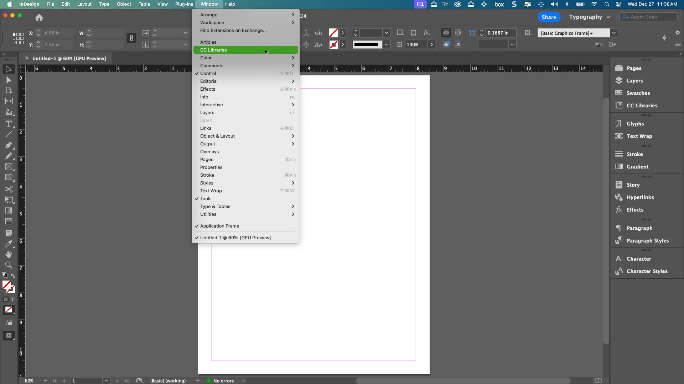Select the Pen tool

pyautogui.click(x=9, y=145)
